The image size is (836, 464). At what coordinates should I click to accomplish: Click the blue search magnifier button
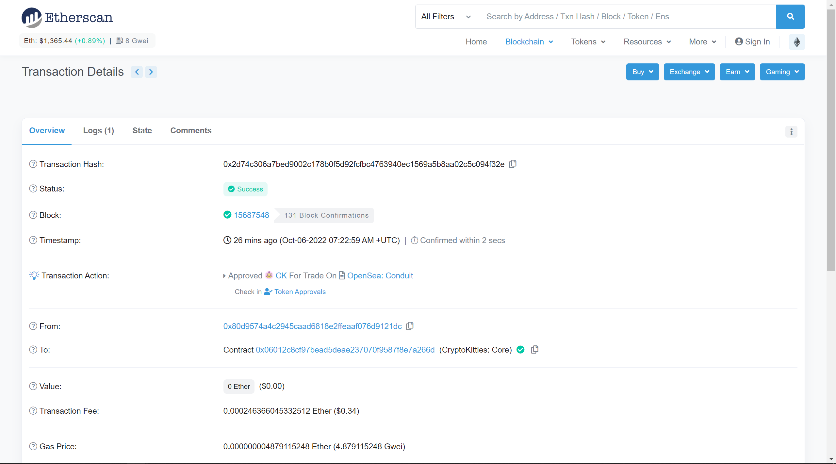pos(790,16)
